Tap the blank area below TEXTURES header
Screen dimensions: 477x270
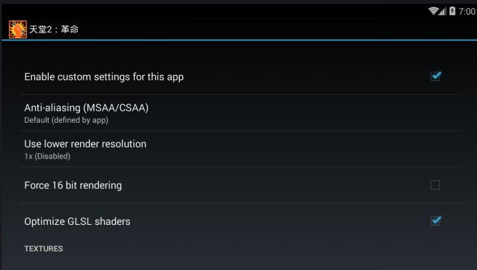(240, 263)
